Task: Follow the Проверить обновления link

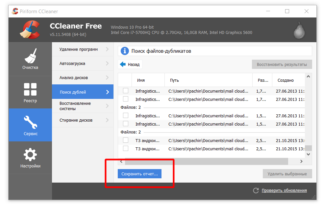Action: pos(284,191)
